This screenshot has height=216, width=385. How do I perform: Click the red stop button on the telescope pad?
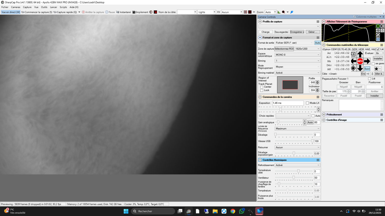tap(360, 61)
